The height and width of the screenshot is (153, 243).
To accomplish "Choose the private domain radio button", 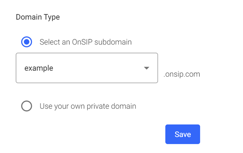I will coord(26,106).
